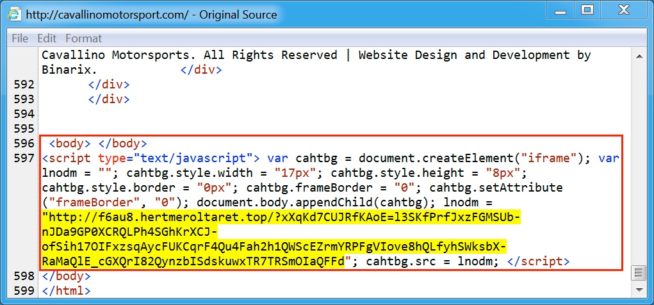Click line number 594
This screenshot has height=305, width=654.
click(25, 114)
